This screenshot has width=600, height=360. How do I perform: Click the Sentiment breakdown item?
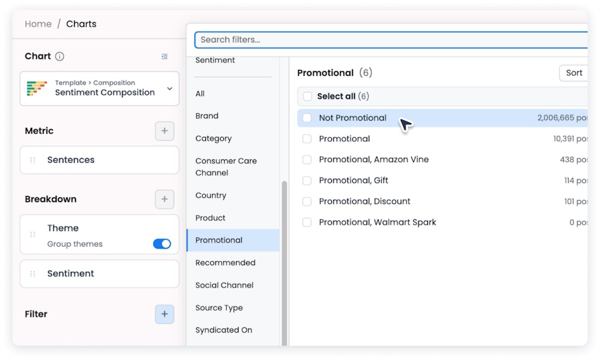(99, 274)
